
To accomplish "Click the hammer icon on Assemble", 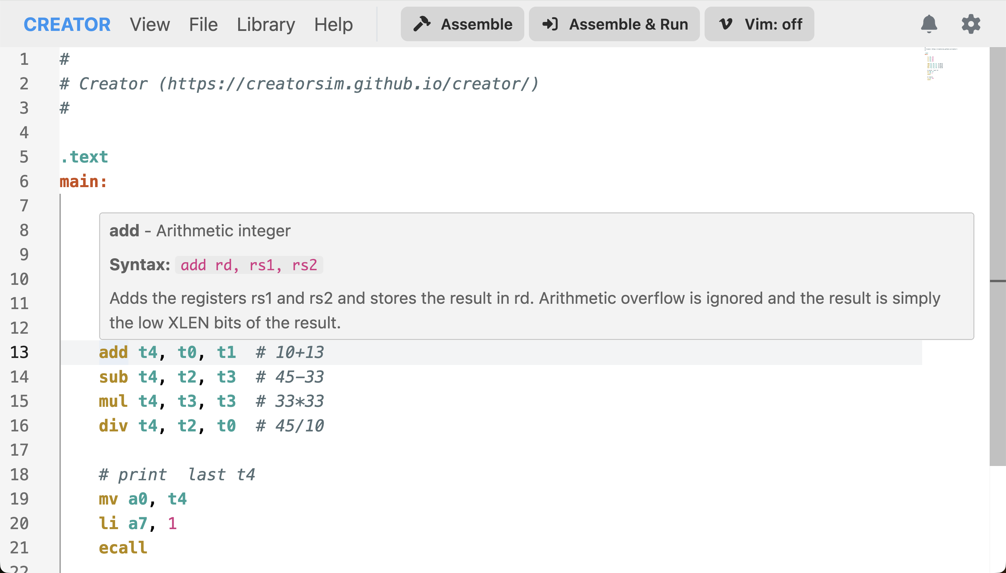I will (422, 24).
